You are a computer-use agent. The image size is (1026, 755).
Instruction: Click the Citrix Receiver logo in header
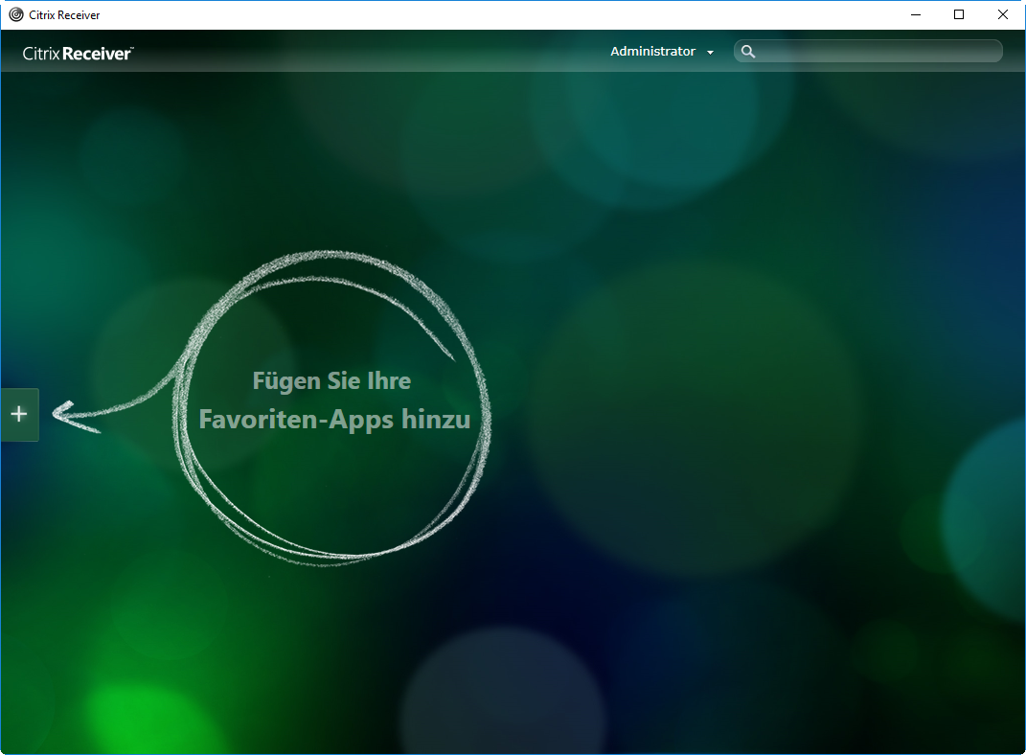[78, 53]
